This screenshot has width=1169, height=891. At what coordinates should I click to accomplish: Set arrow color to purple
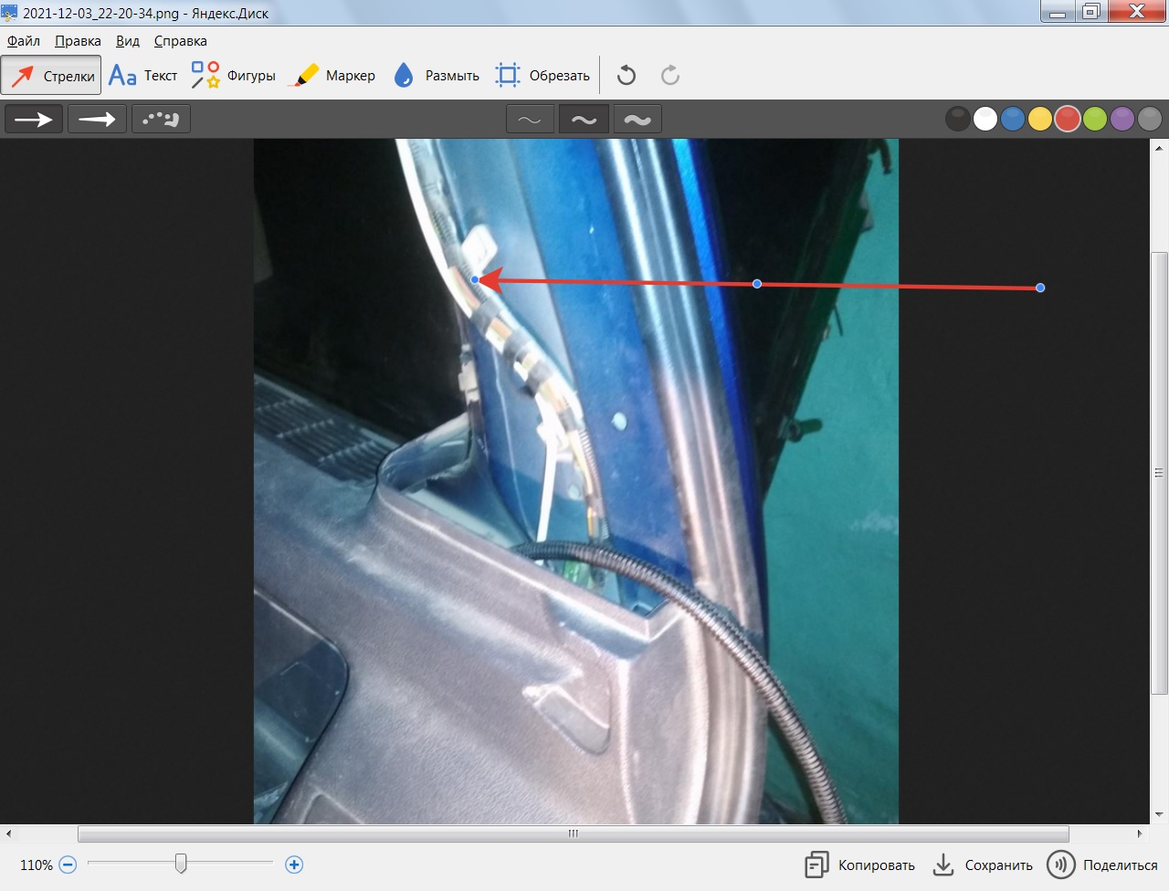point(1122,119)
